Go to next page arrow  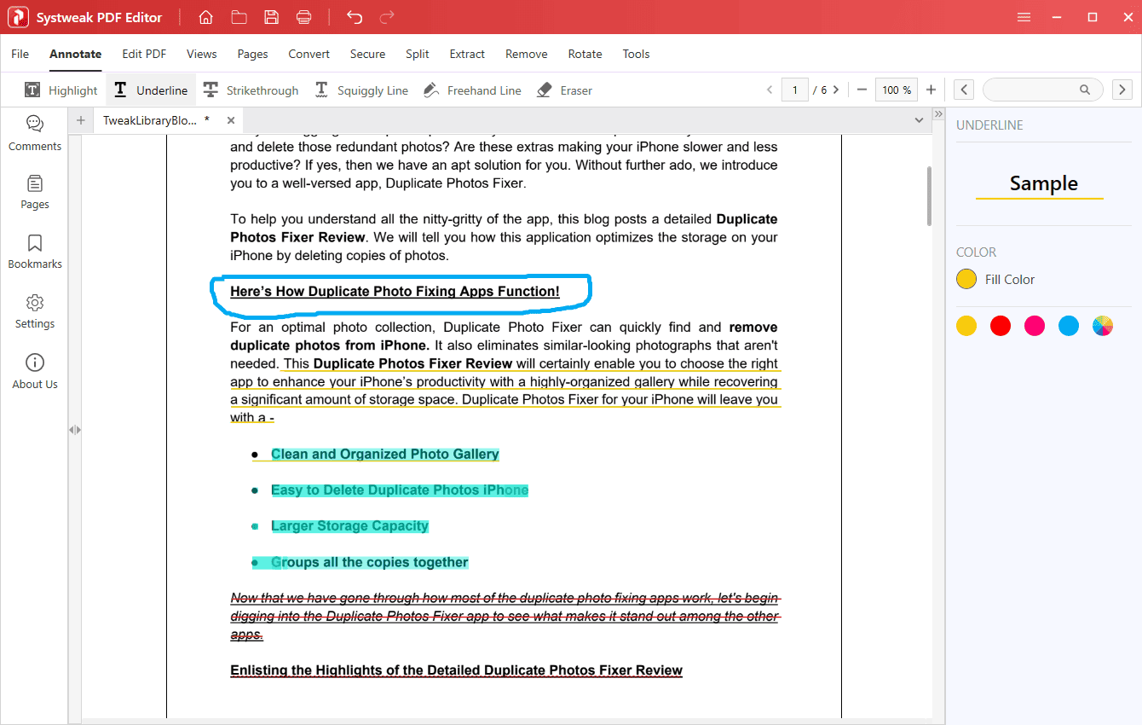coord(836,90)
